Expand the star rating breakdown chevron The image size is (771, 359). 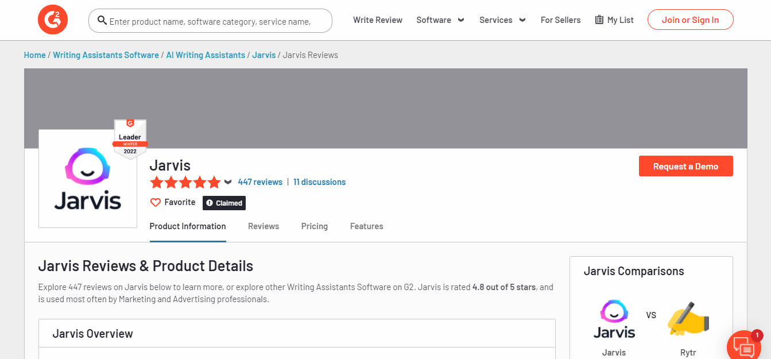pos(228,182)
